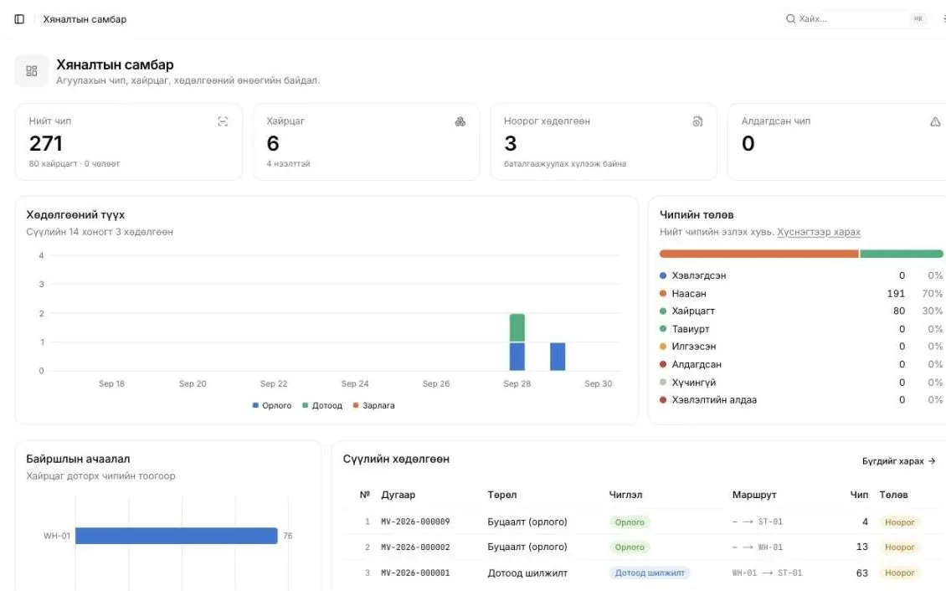Toggle the Зарлага series in the chart legend
Viewport: 946px width, 591px height.
point(373,406)
